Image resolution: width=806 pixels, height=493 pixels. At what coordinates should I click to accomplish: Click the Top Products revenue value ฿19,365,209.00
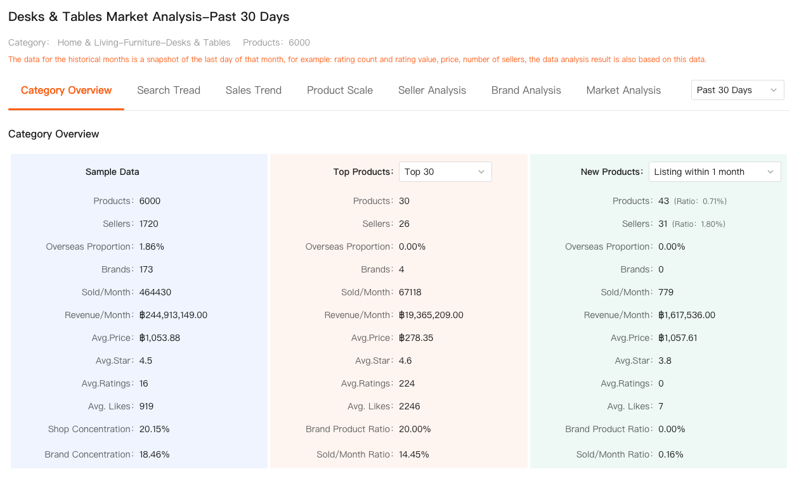431,315
